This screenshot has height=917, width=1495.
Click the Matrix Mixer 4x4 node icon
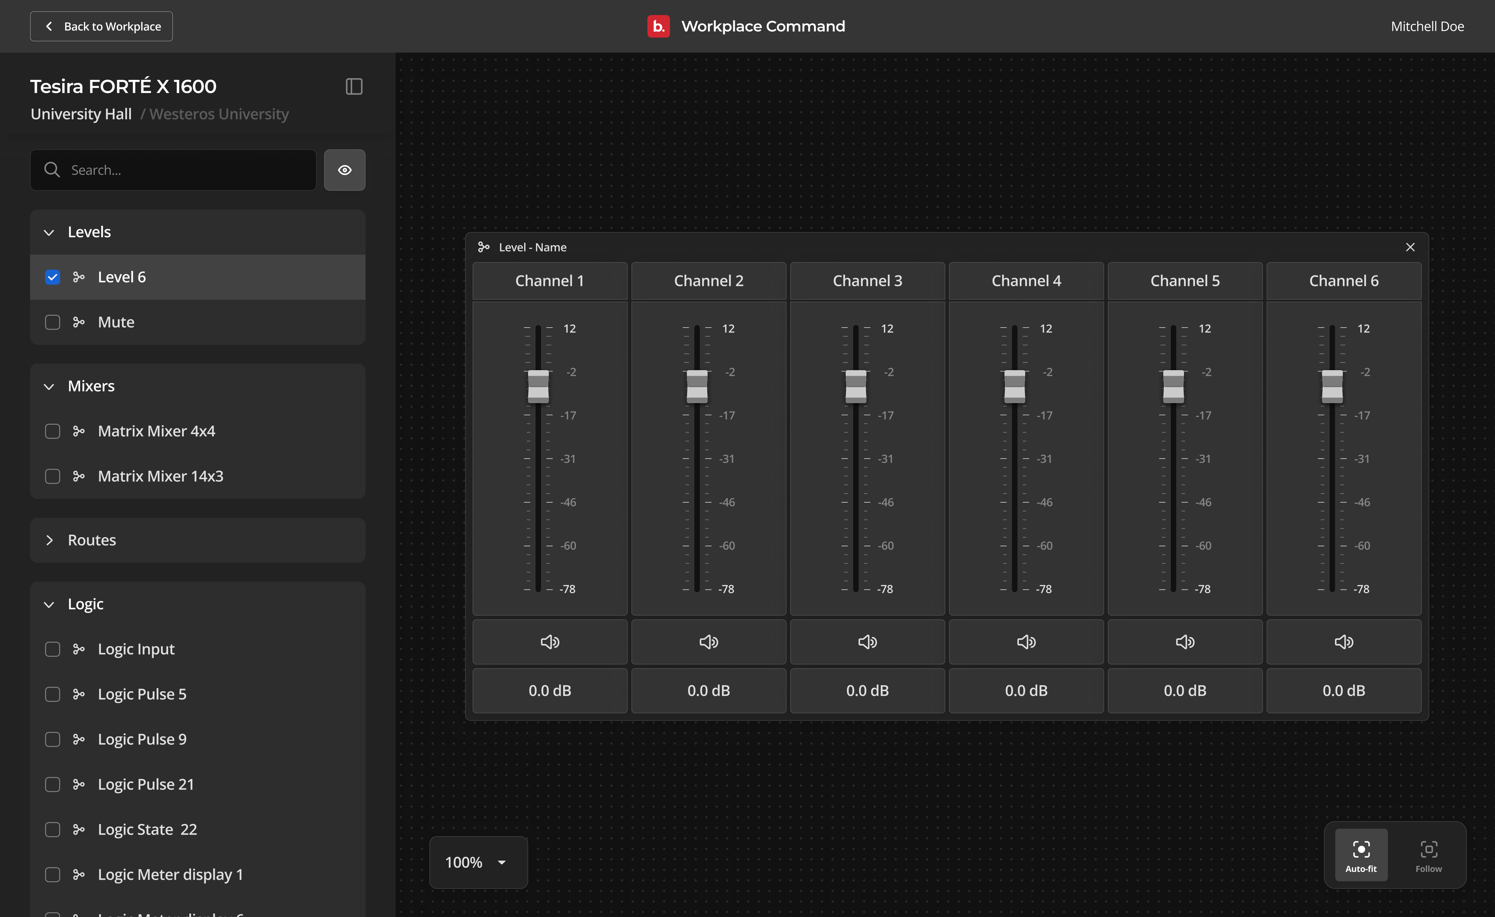coord(79,431)
